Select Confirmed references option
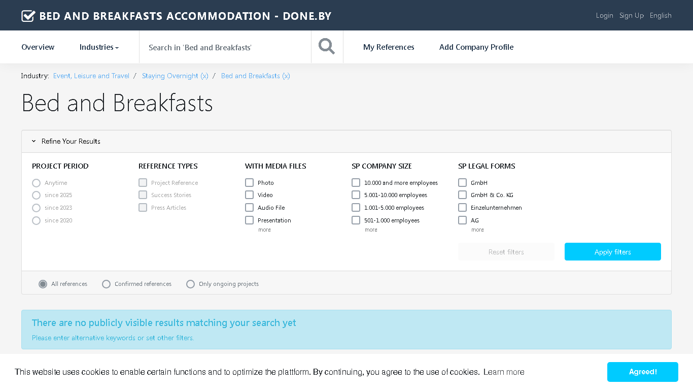Viewport: 693px width, 390px height. click(x=106, y=284)
